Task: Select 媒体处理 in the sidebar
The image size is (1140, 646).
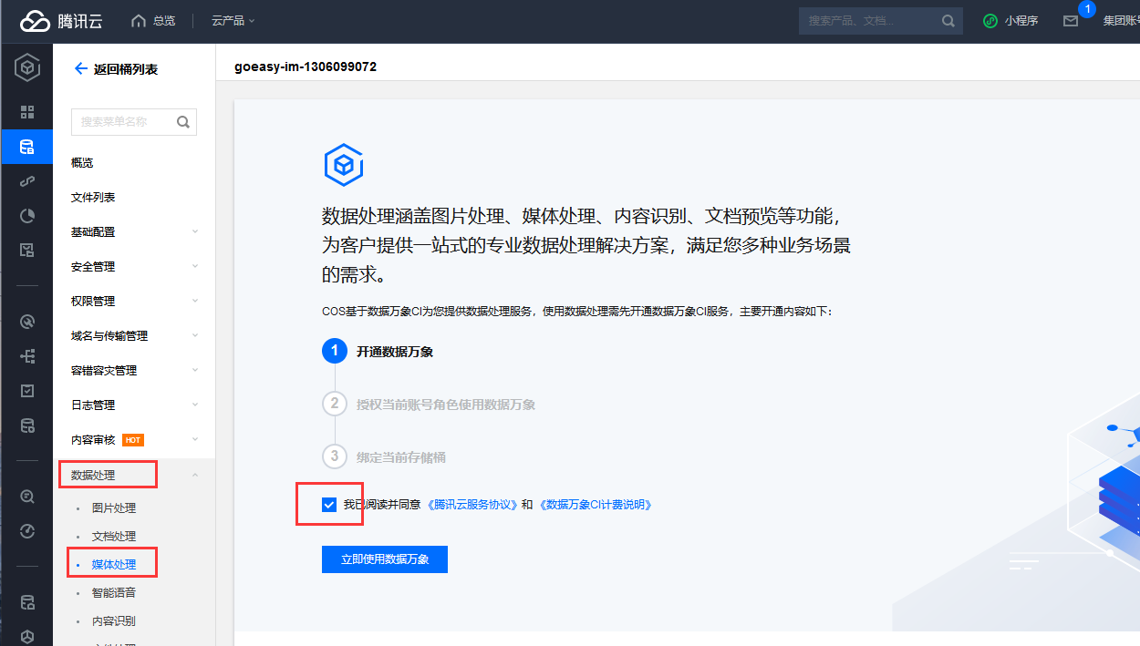Action: point(114,565)
